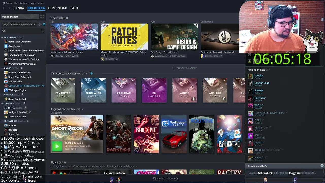Click the downloads icon beside Administrar descargas
This screenshot has height=183, width=325.
click(154, 179)
